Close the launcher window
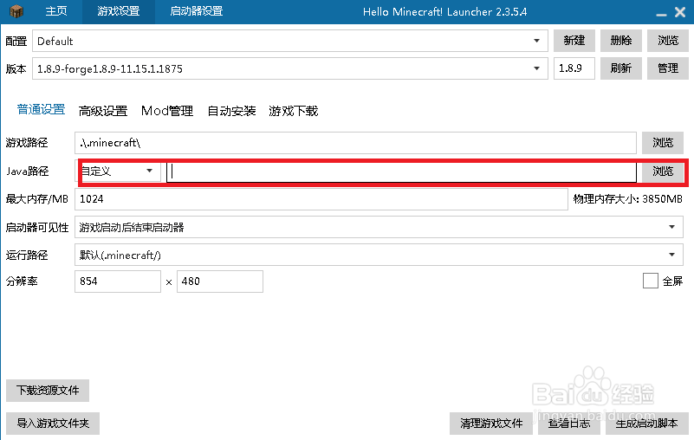Image resolution: width=694 pixels, height=440 pixels. click(x=680, y=12)
